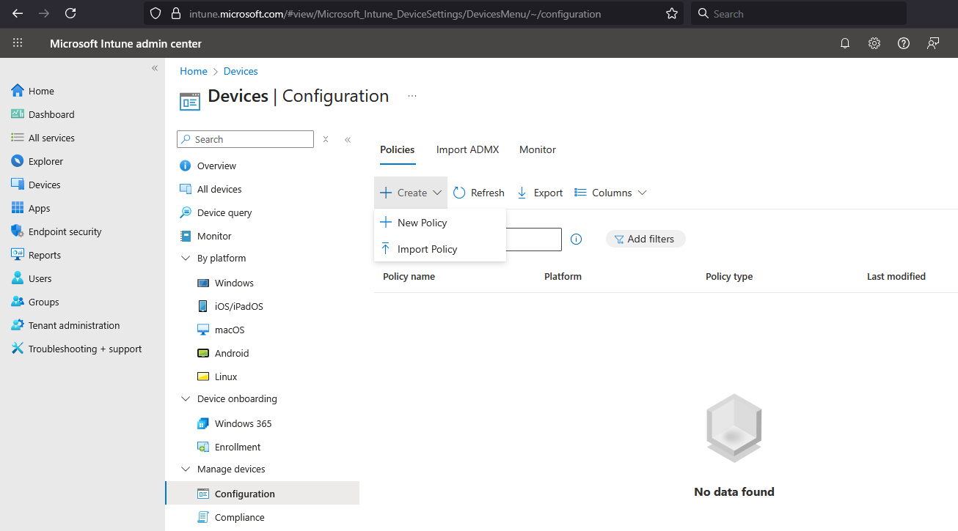This screenshot has height=531, width=958.
Task: Open the settings gear in Intune header
Action: coord(874,43)
